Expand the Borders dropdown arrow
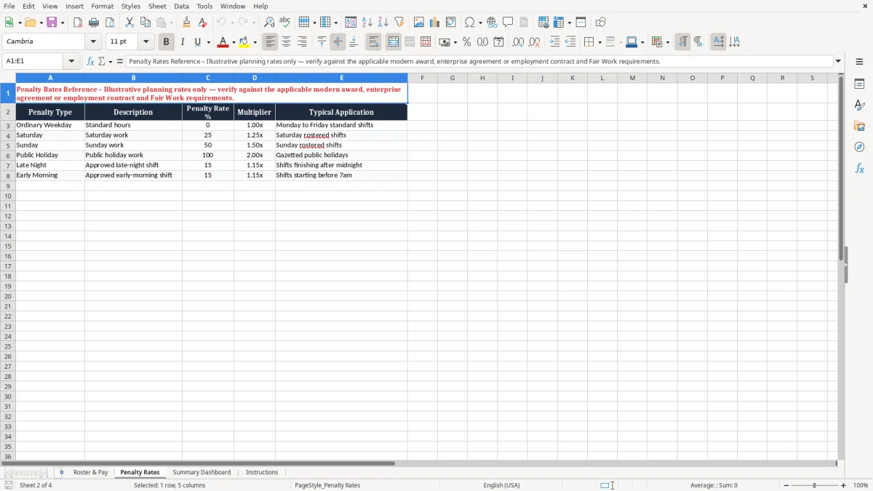Viewport: 873px width, 491px height. point(599,42)
